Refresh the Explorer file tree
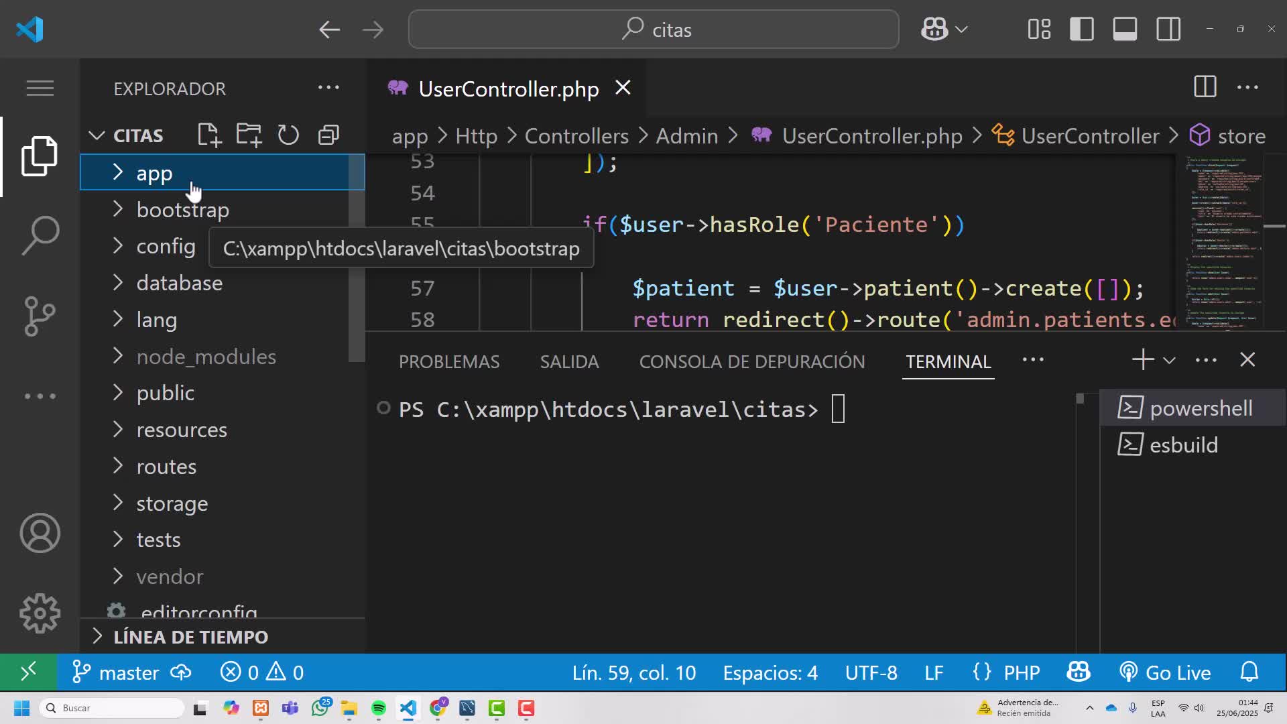1287x724 pixels. (288, 135)
